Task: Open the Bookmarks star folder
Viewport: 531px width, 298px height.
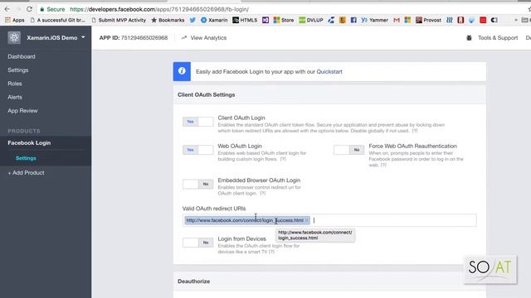Action: click(168, 20)
